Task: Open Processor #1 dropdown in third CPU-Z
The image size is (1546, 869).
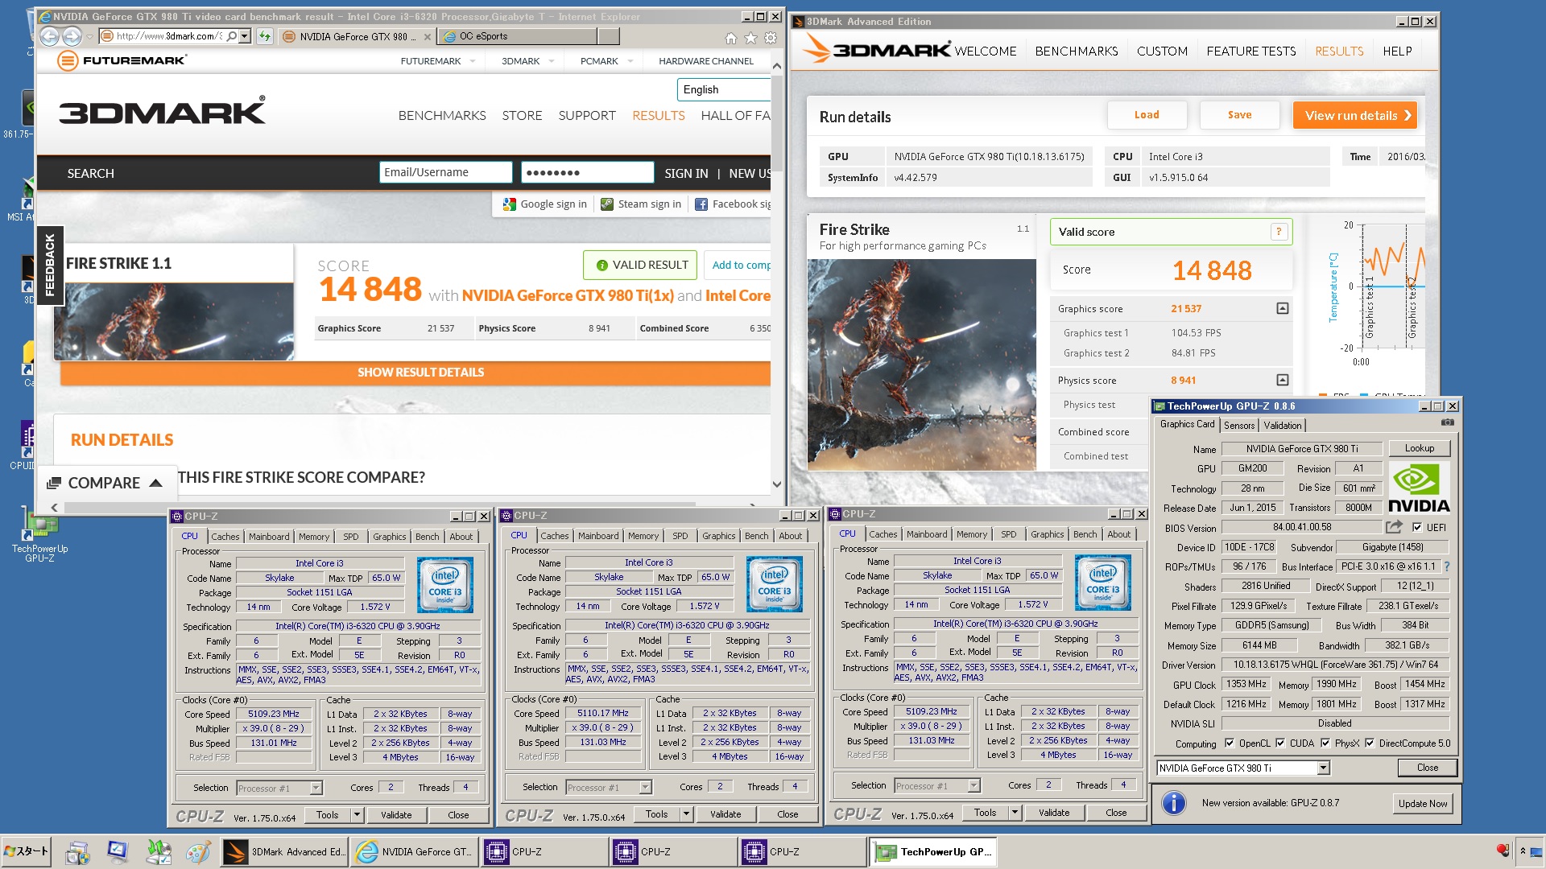Action: 973,786
